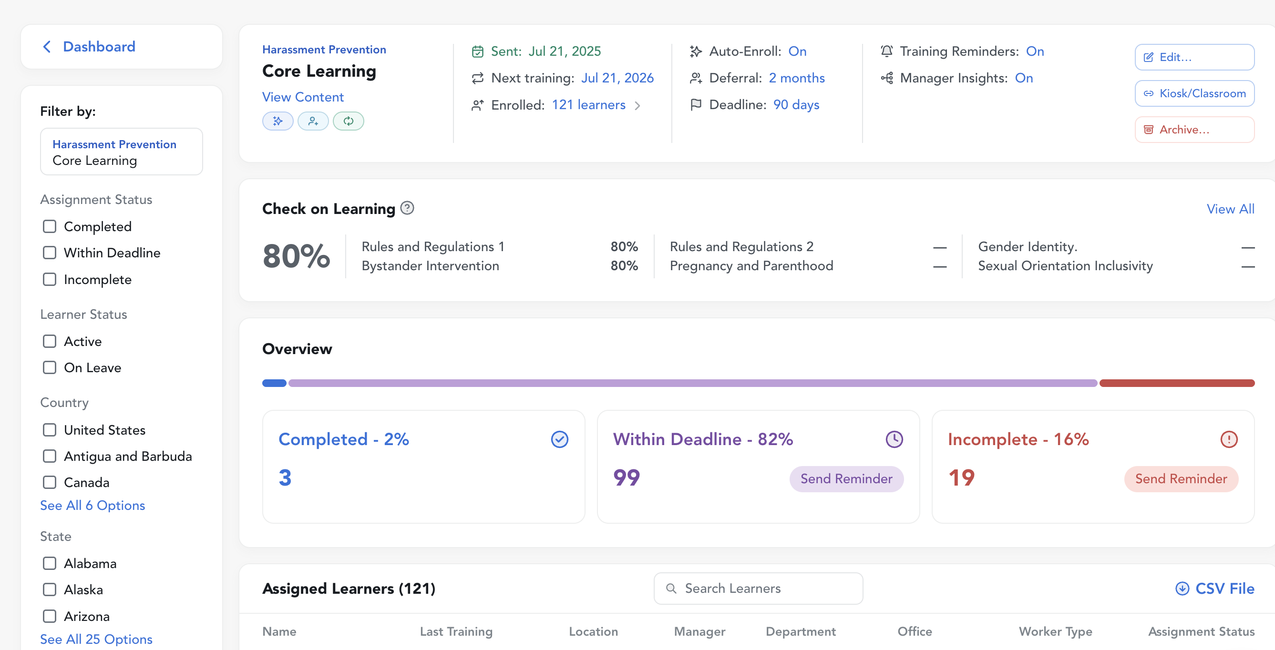The width and height of the screenshot is (1275, 650).
Task: Sort by the Last Training column header
Action: 456,631
